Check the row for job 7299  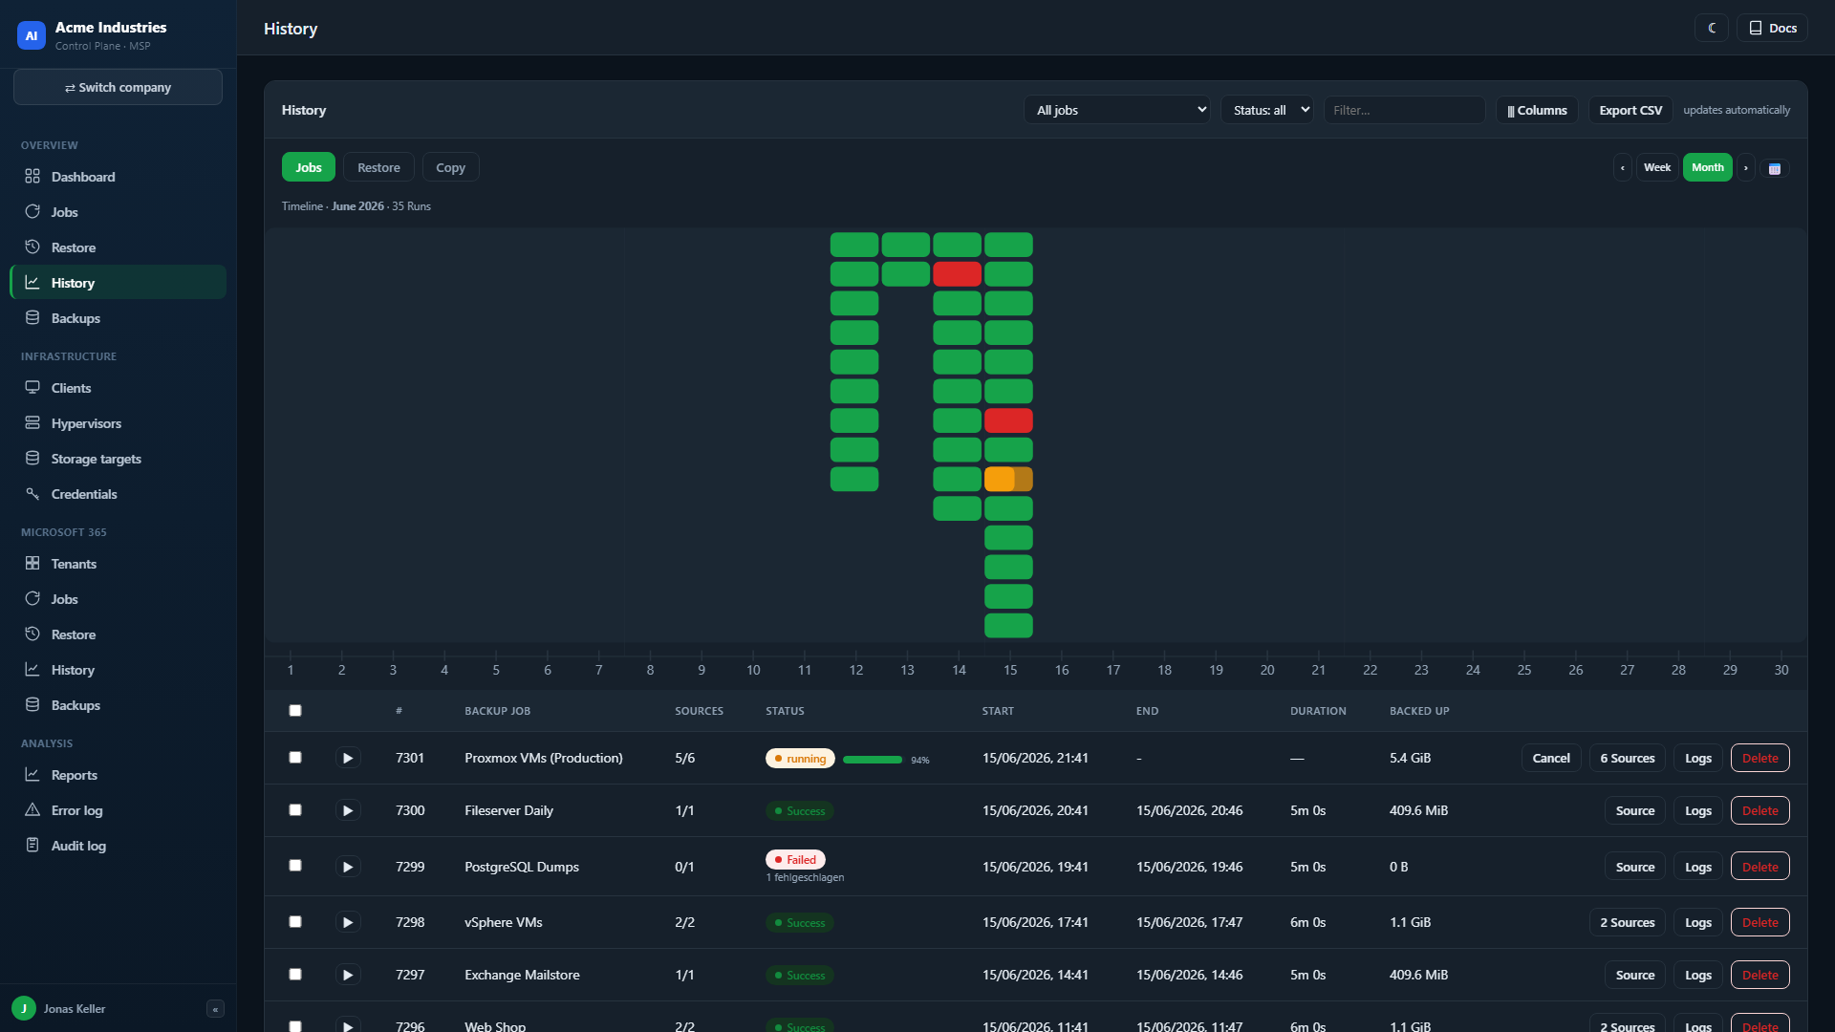[x=295, y=866]
